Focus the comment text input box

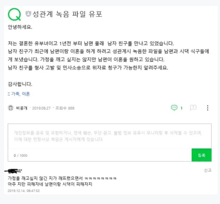point(110,136)
